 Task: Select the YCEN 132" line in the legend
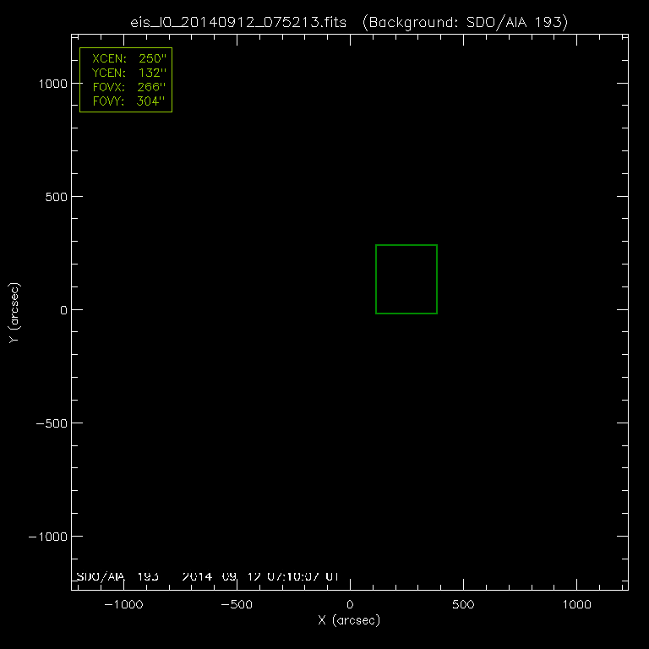(125, 74)
